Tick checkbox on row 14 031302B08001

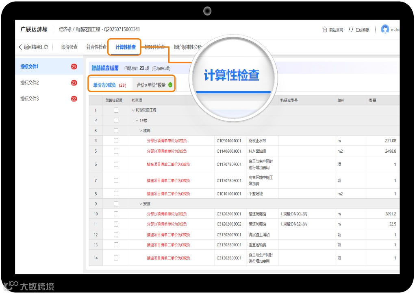(116, 258)
